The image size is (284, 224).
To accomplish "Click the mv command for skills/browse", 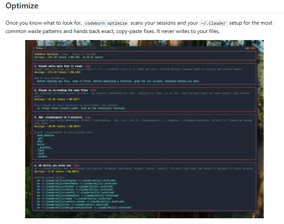I will pos(75,187).
